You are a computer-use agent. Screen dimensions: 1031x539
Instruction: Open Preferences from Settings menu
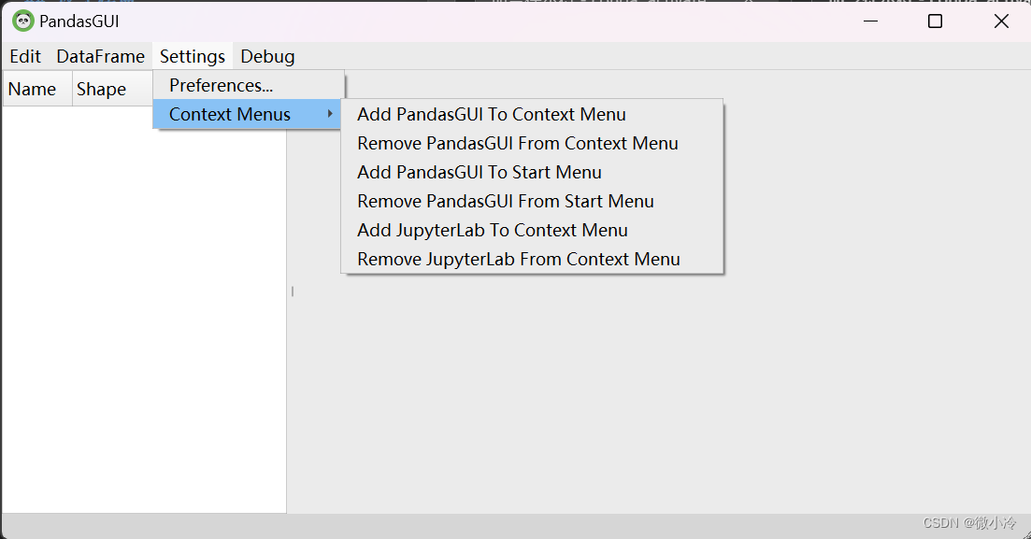click(221, 85)
